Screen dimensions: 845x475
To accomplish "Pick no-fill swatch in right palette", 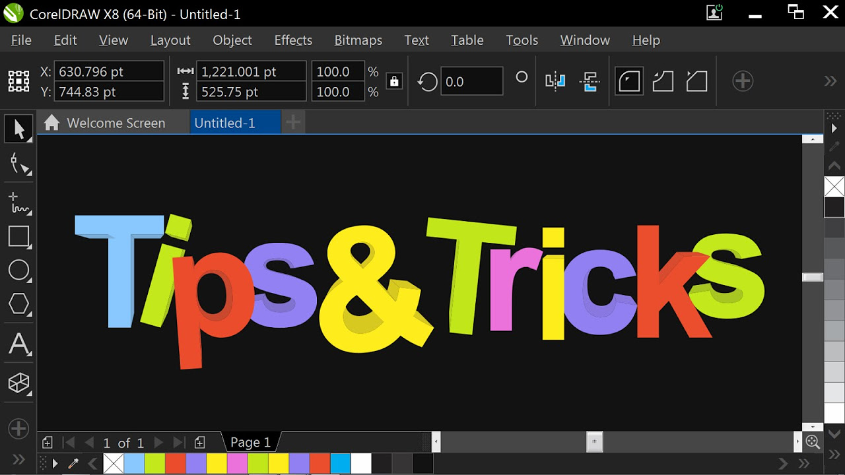I will [834, 187].
